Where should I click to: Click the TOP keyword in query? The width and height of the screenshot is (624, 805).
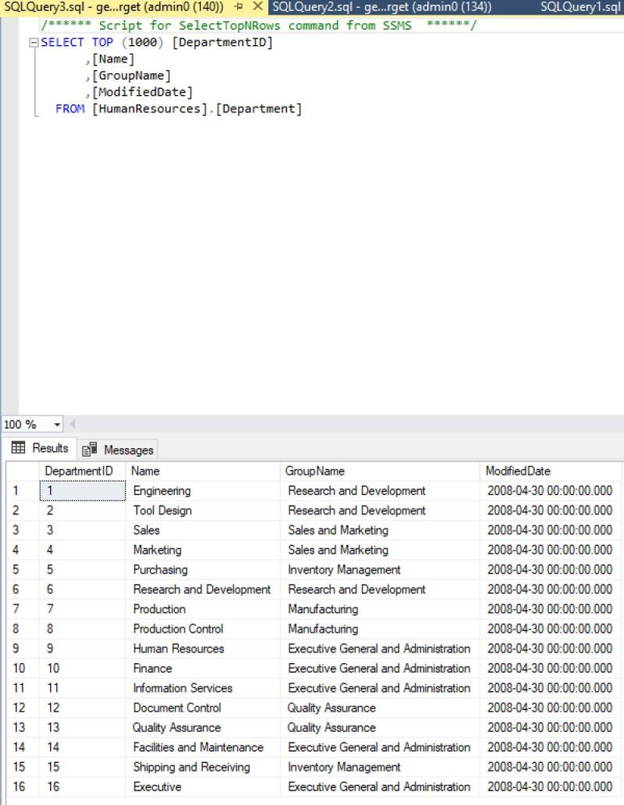(x=102, y=43)
